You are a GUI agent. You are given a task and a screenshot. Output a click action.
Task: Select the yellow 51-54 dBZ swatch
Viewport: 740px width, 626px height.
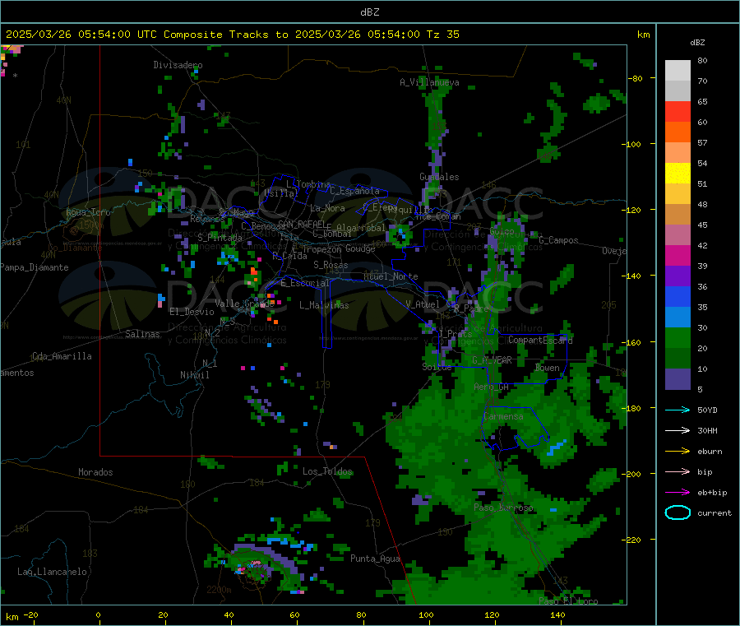point(678,174)
